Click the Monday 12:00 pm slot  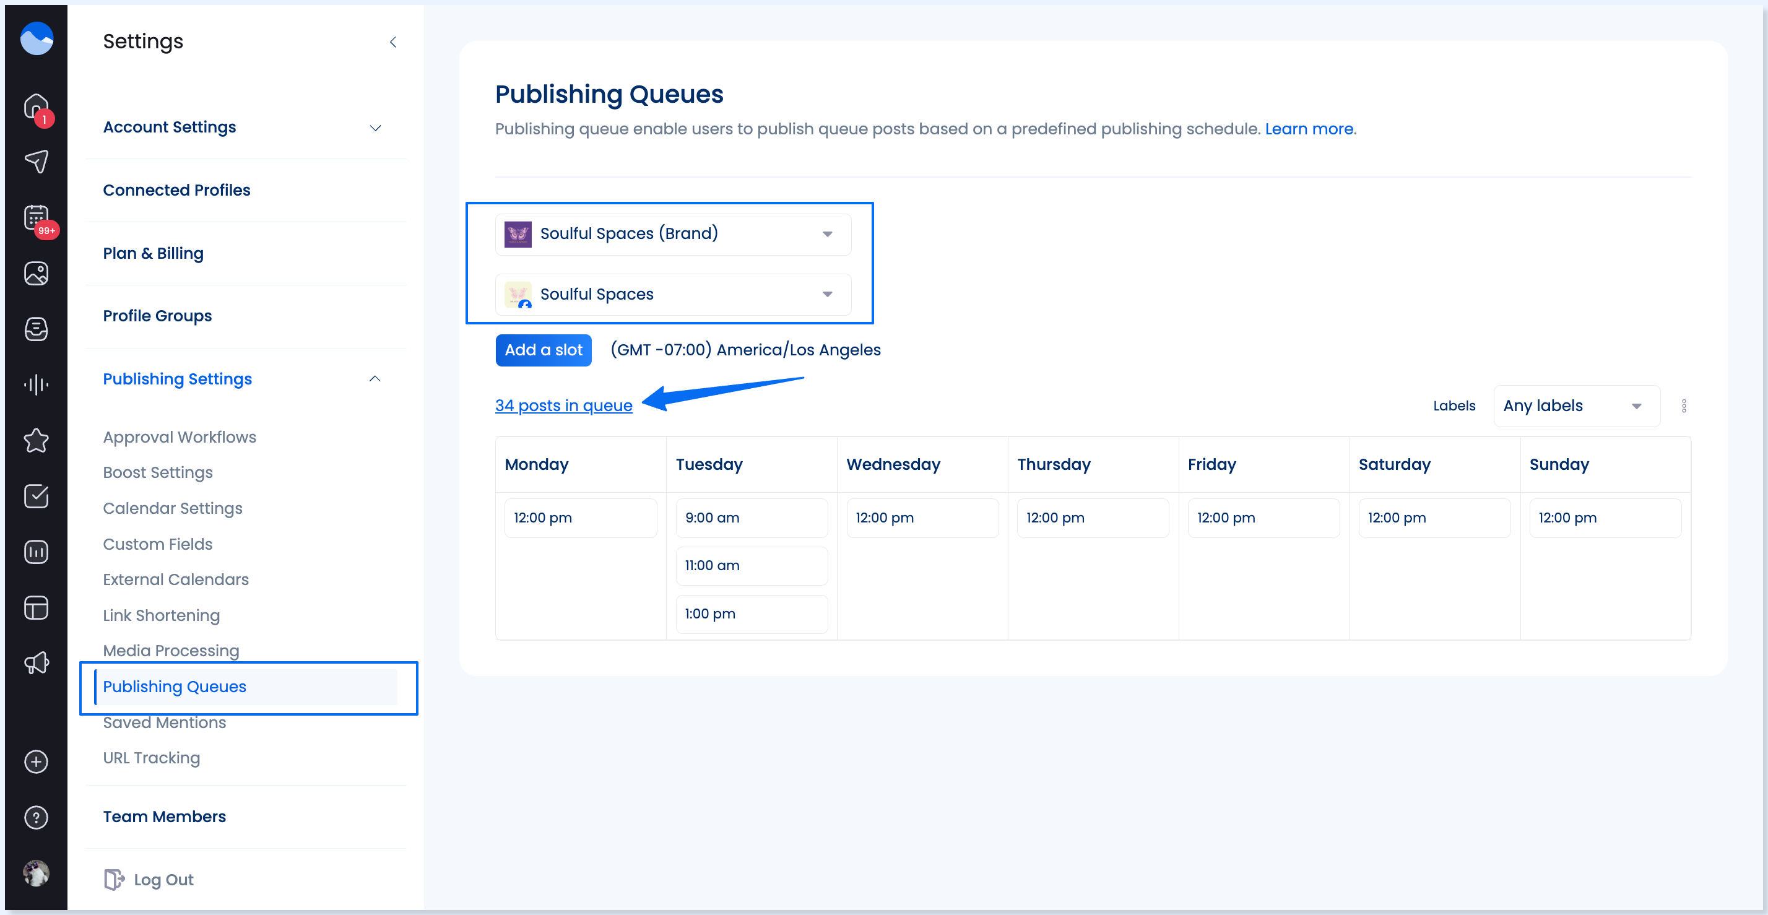tap(581, 518)
